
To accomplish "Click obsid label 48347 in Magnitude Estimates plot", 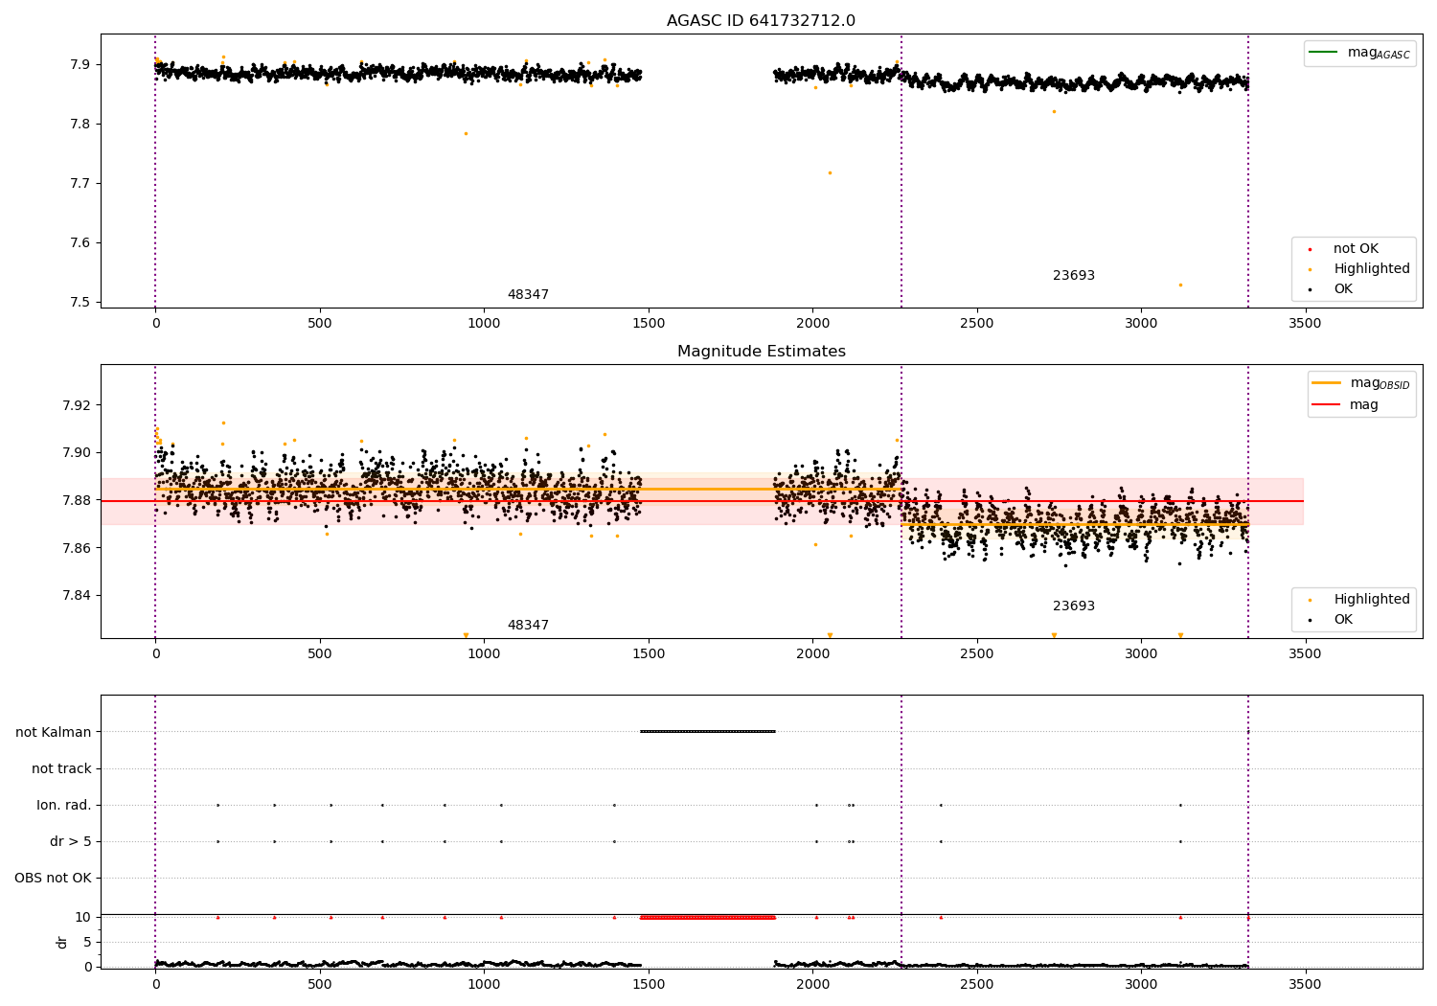I will [x=528, y=626].
